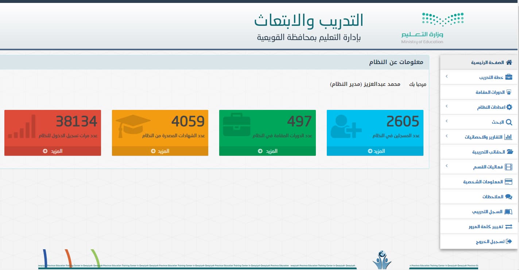The image size is (519, 270).
Task: Click المزيد on the orange certificates card
Action: coord(160,151)
